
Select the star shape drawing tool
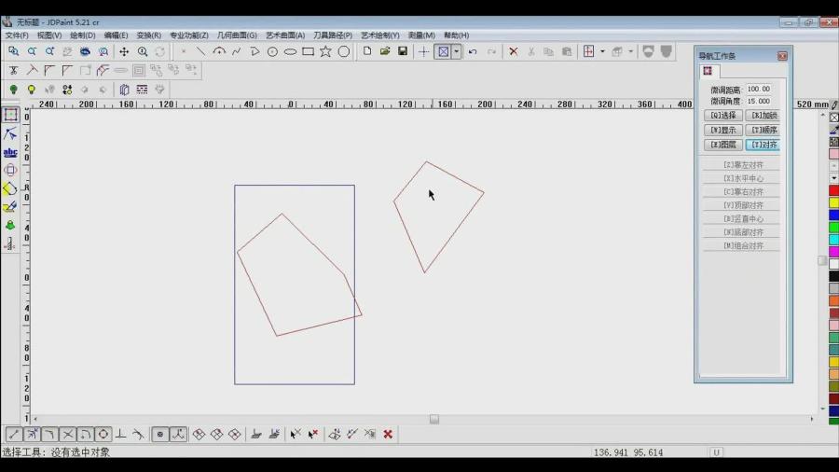325,52
